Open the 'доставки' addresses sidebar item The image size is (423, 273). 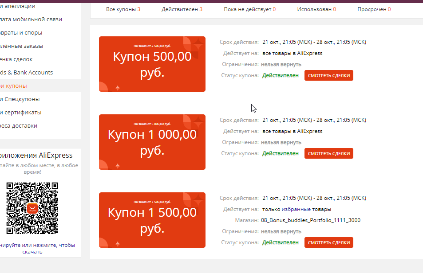(x=19, y=126)
